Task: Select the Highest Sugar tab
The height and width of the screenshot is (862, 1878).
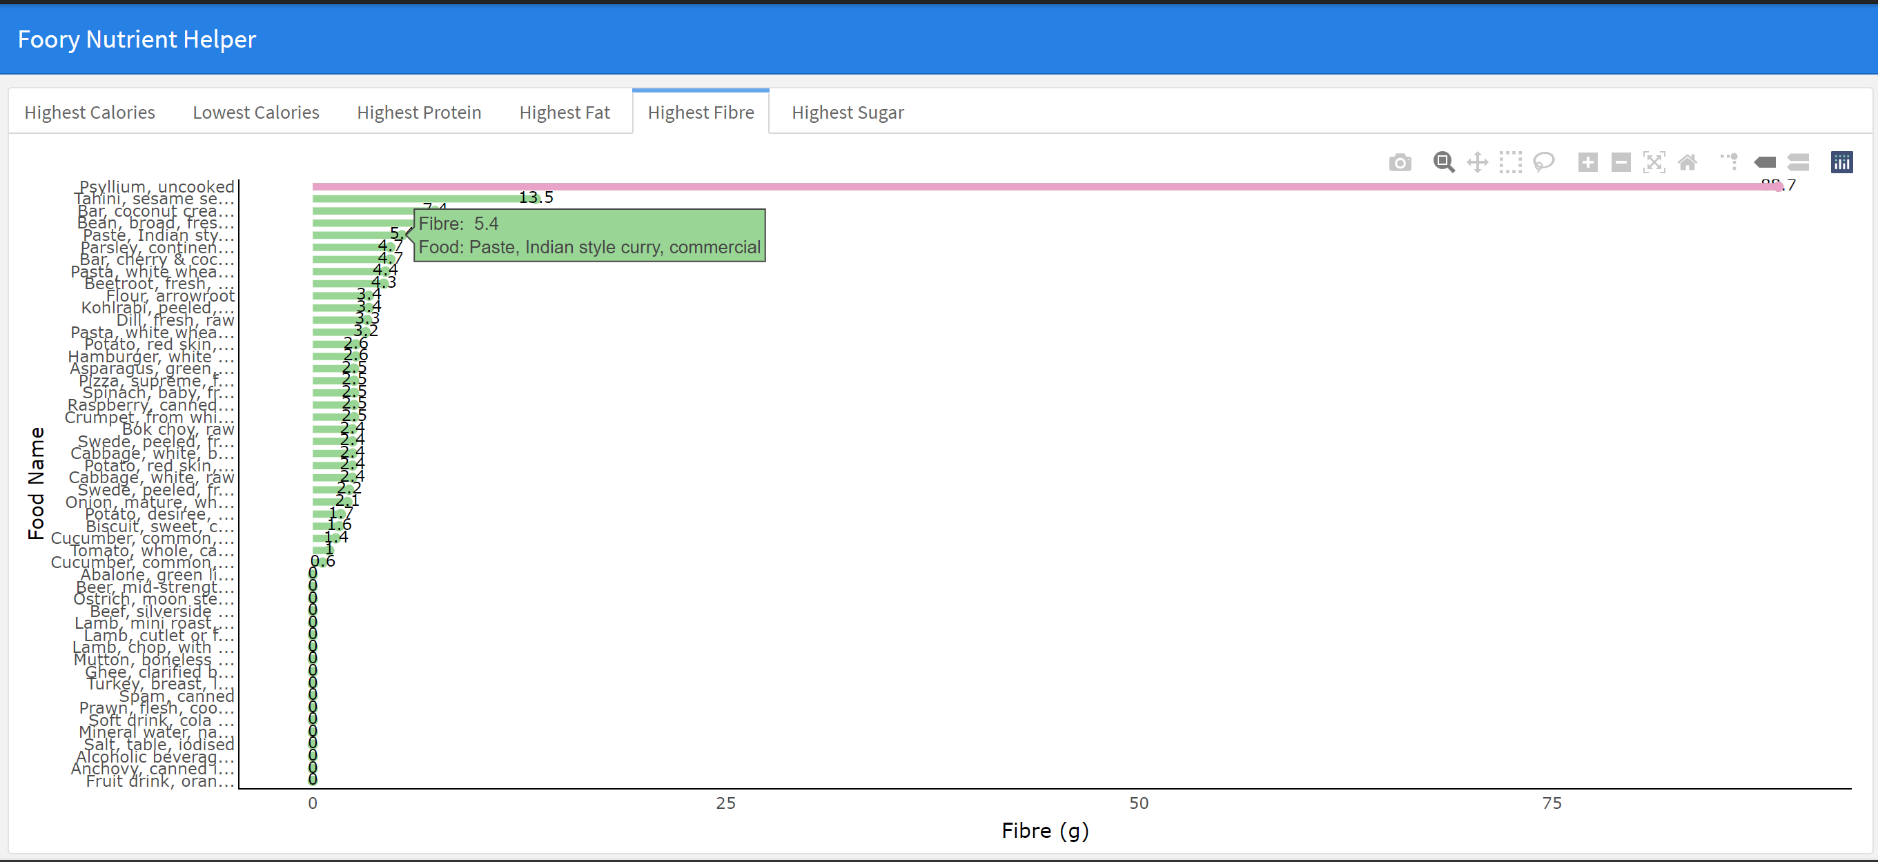Action: [847, 112]
